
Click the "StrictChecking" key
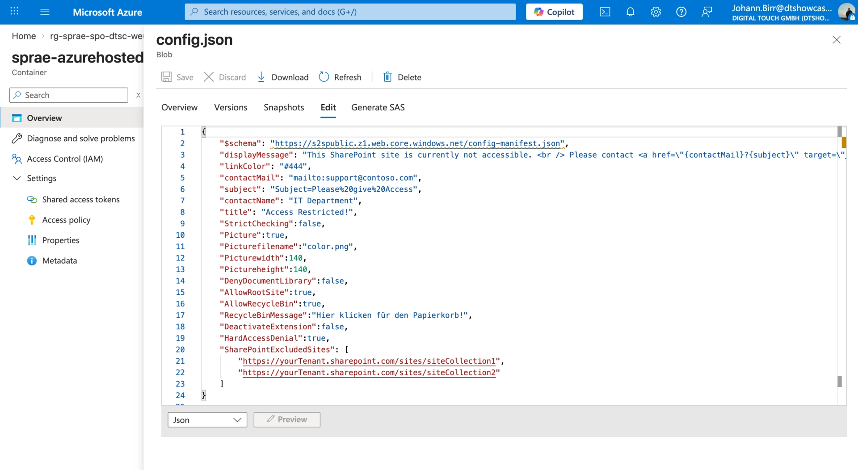point(257,224)
